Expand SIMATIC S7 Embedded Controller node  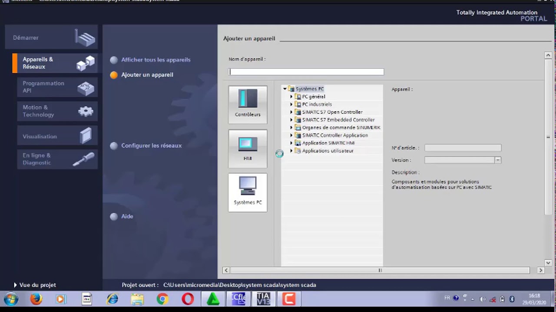click(291, 120)
